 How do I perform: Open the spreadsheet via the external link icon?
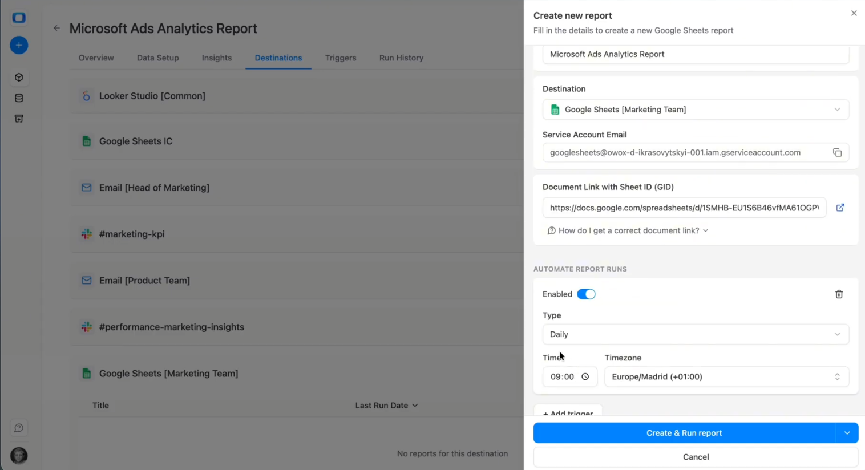click(840, 208)
